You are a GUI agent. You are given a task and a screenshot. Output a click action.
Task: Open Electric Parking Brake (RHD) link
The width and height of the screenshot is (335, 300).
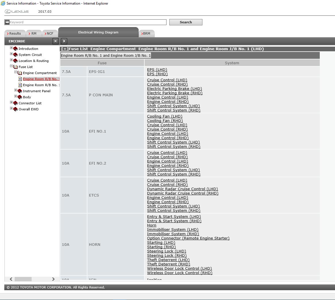point(175,93)
